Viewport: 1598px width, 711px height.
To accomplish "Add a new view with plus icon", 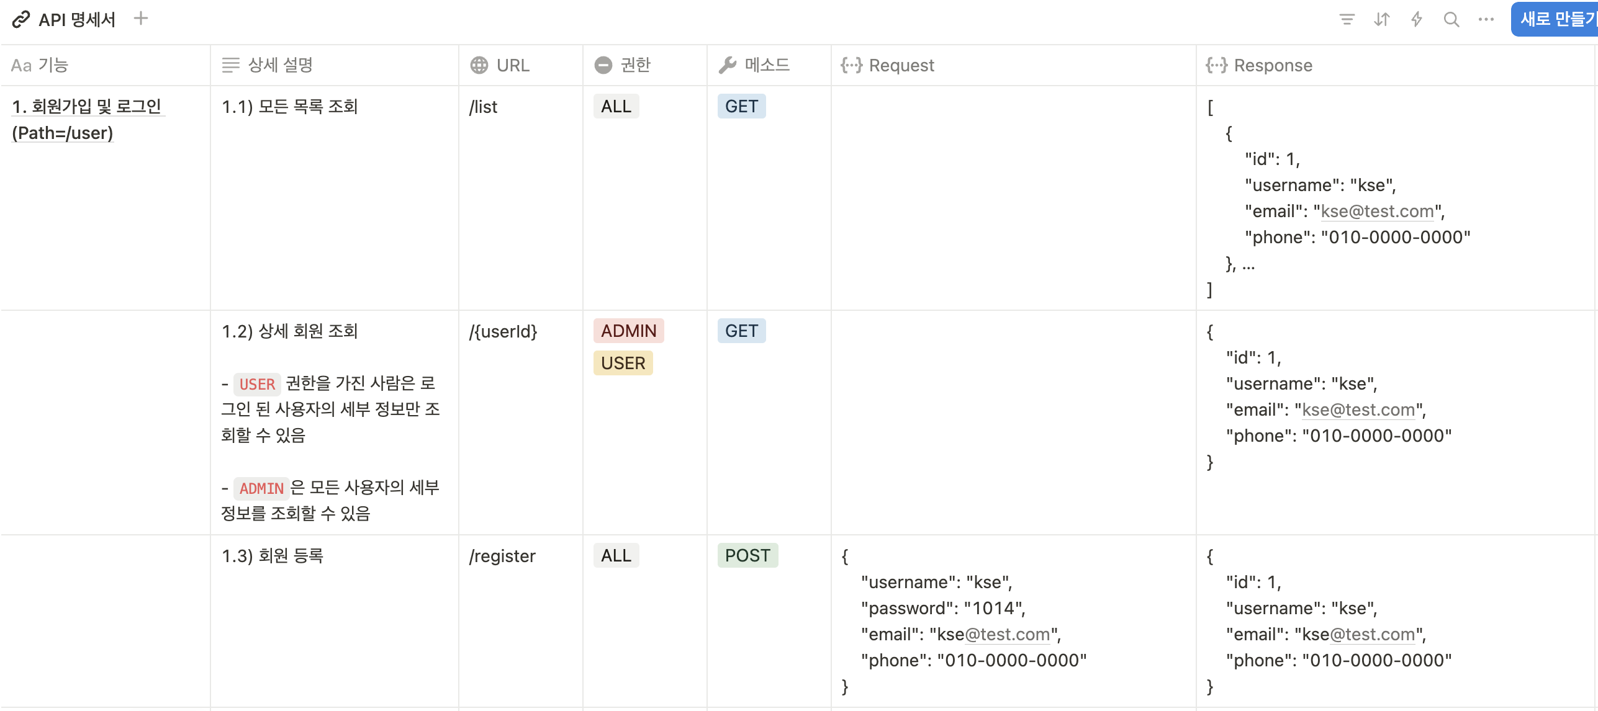I will [141, 19].
